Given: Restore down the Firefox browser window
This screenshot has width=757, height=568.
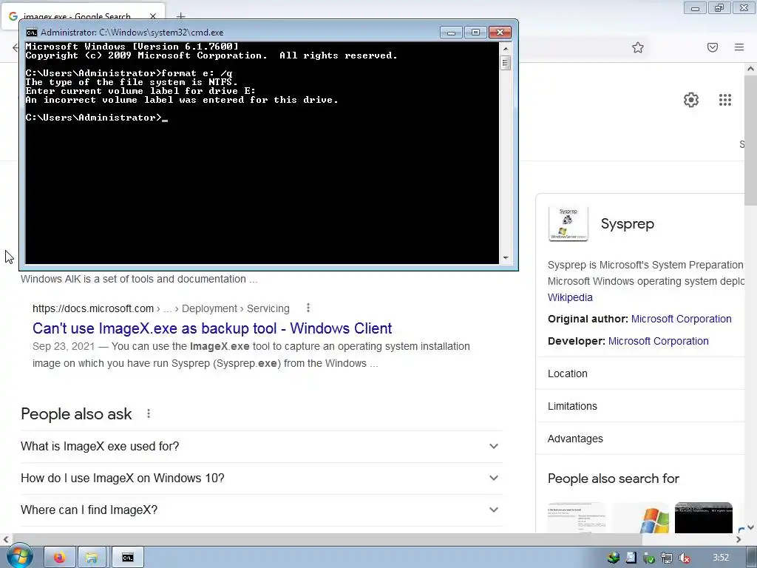Looking at the screenshot, I should click(719, 8).
